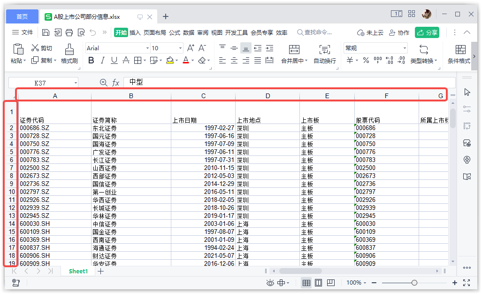The width and height of the screenshot is (482, 294).
Task: Click the zoom magnifier beside formula bar
Action: 104,82
